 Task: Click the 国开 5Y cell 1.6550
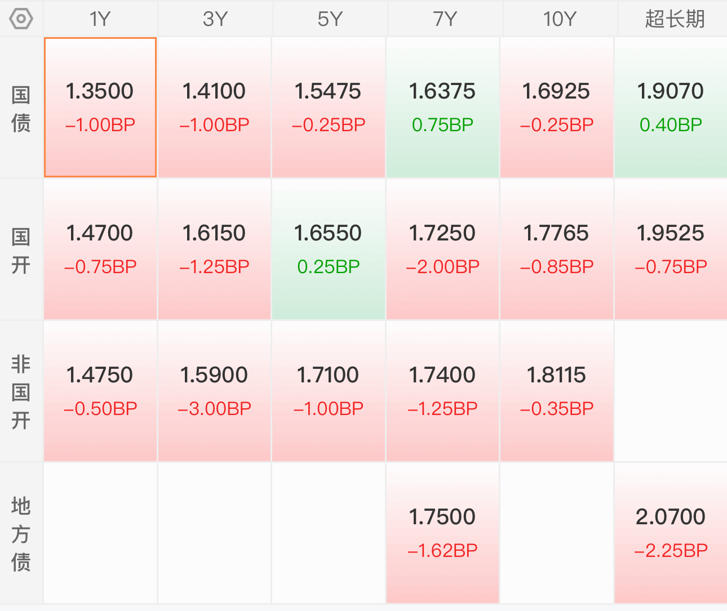coord(329,249)
